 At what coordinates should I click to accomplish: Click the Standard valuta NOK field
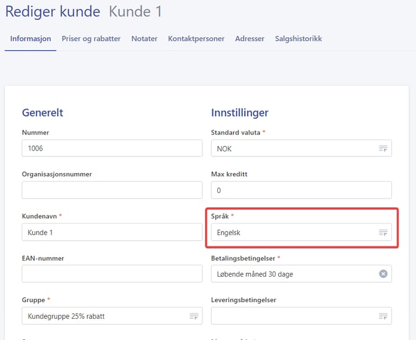pos(301,148)
